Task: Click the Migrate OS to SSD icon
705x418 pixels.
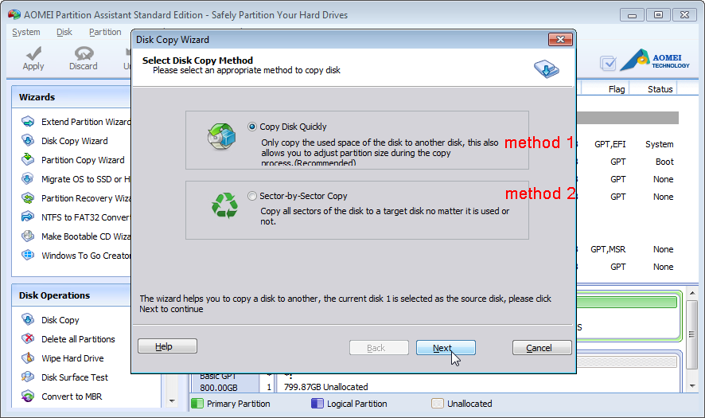Action: click(x=28, y=178)
